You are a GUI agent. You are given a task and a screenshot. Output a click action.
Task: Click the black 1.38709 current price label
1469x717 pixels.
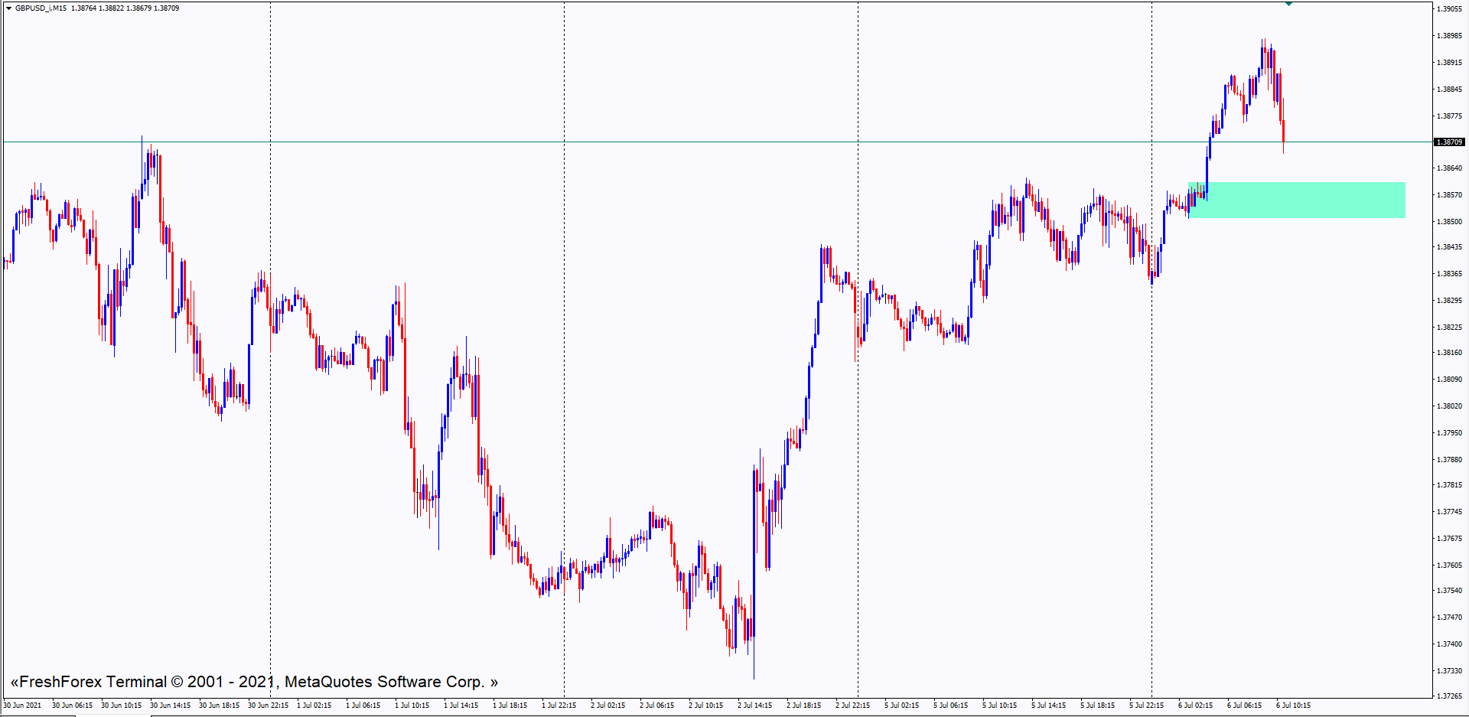pos(1449,142)
